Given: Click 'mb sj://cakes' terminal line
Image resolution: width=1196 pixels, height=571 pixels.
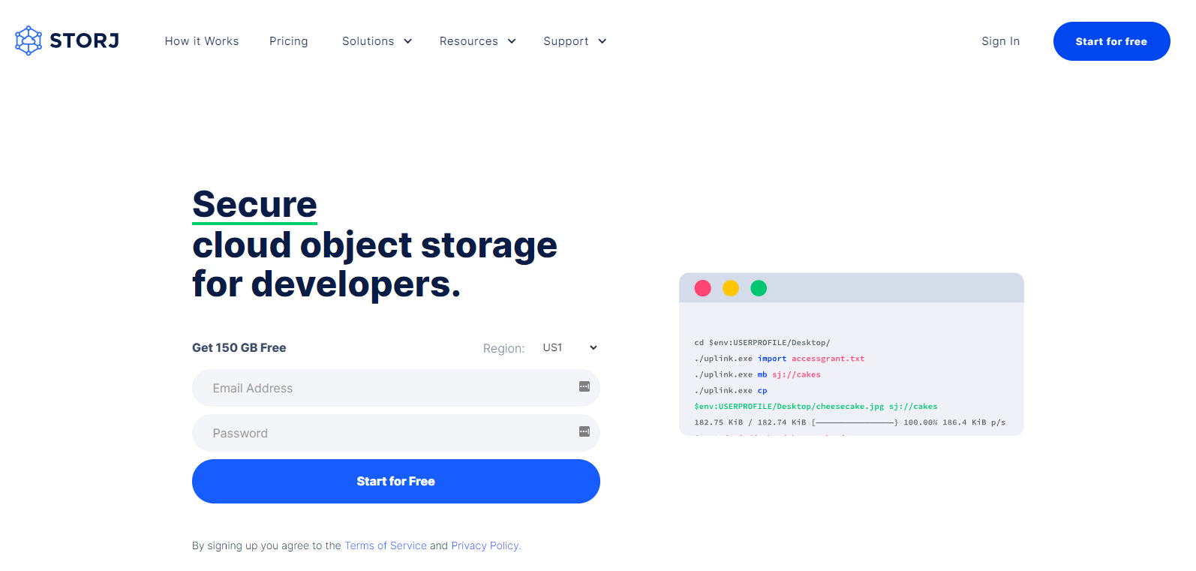Looking at the screenshot, I should pos(758,374).
